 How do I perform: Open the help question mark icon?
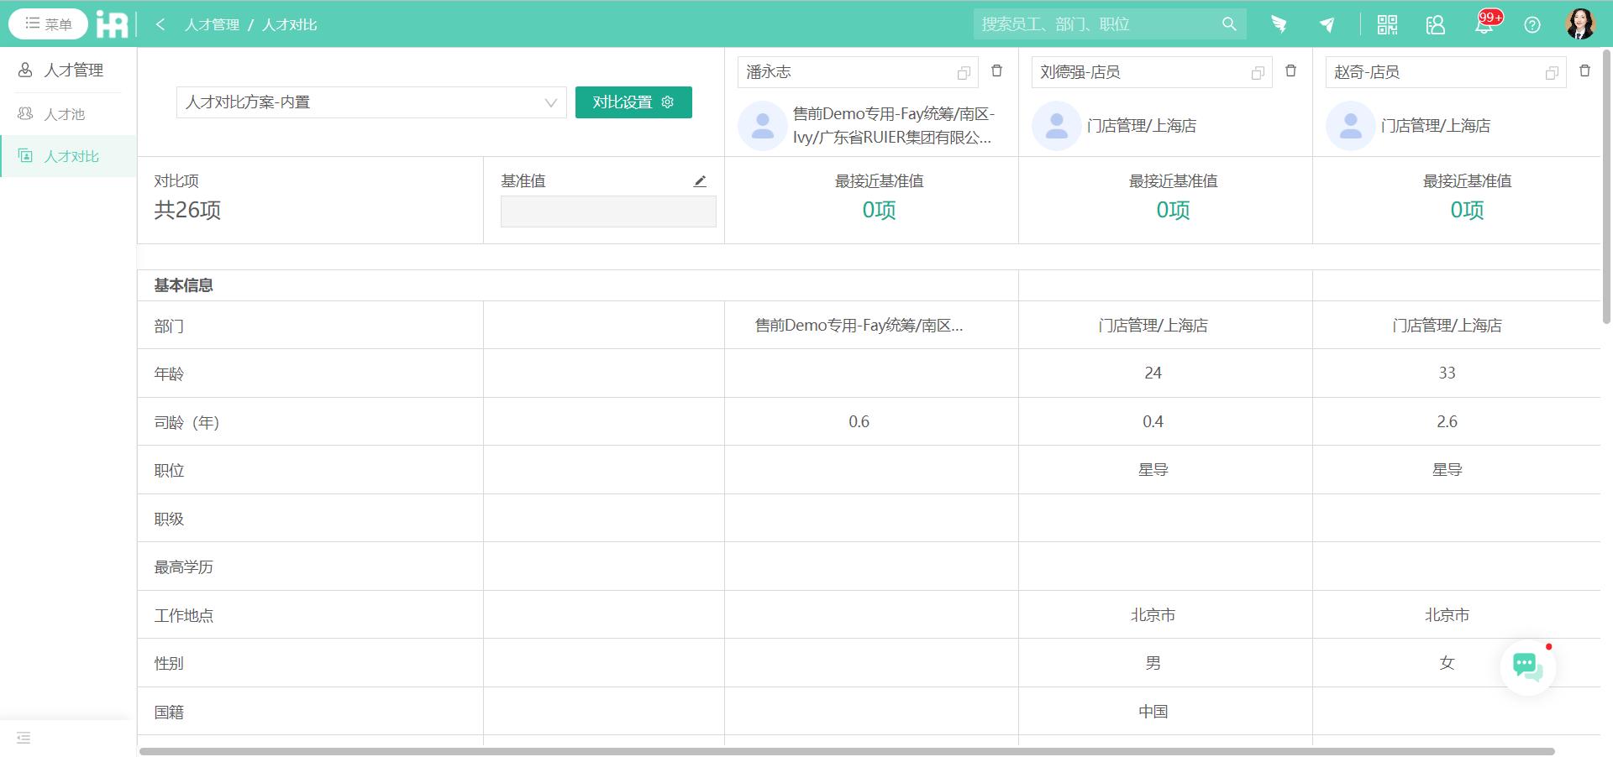click(x=1532, y=24)
